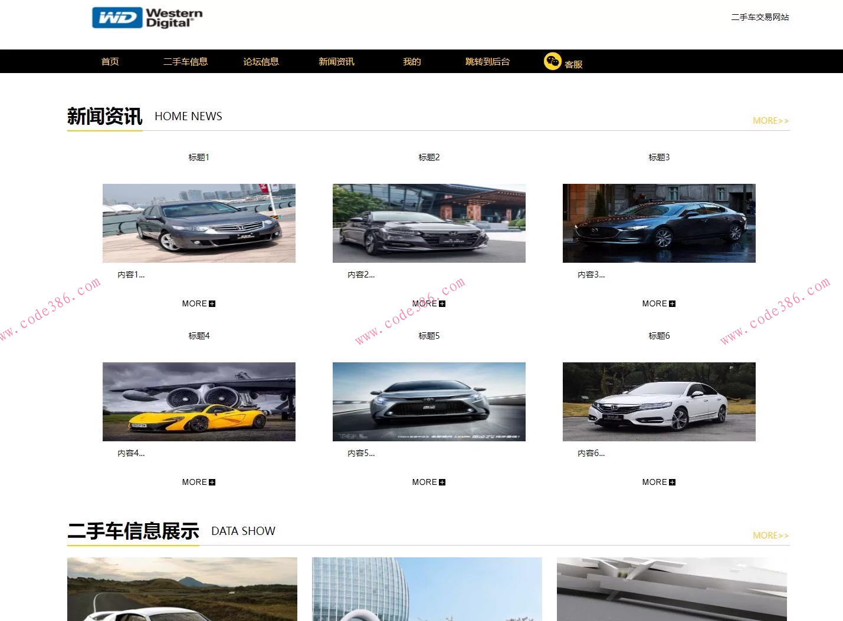843x621 pixels.
Task: Open the 二手车信息 navigation tab
Action: (x=186, y=61)
